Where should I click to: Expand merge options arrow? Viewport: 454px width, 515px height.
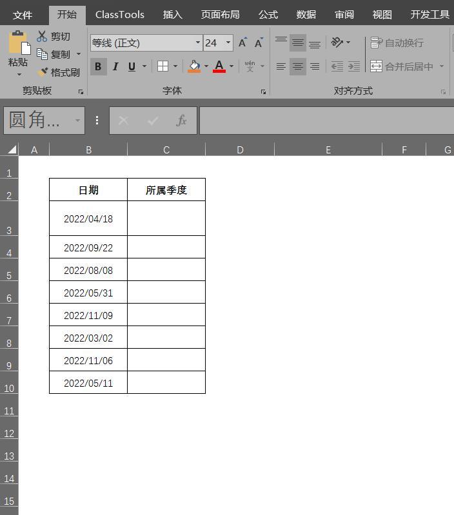tap(442, 66)
